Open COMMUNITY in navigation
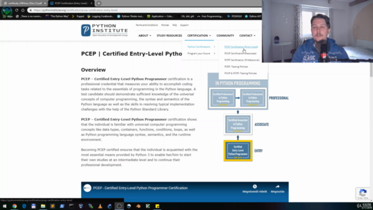Screen dimensions: 373x210 (226, 36)
